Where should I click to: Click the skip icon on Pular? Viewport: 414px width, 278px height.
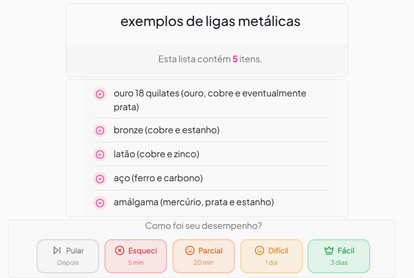57,251
